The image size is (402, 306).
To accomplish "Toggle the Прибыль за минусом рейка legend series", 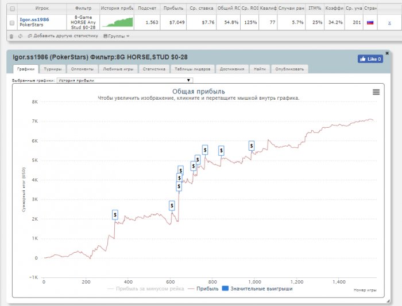I will point(146,289).
